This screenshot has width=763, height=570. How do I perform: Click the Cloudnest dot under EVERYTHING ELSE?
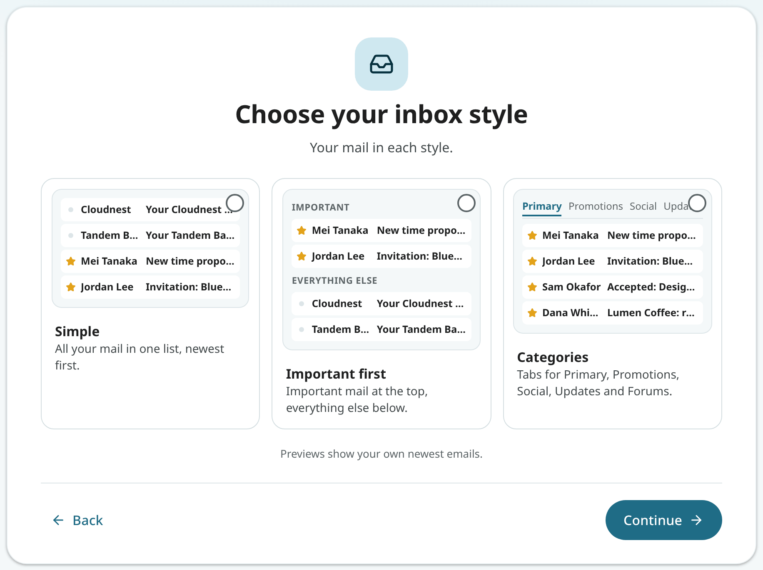[302, 304]
